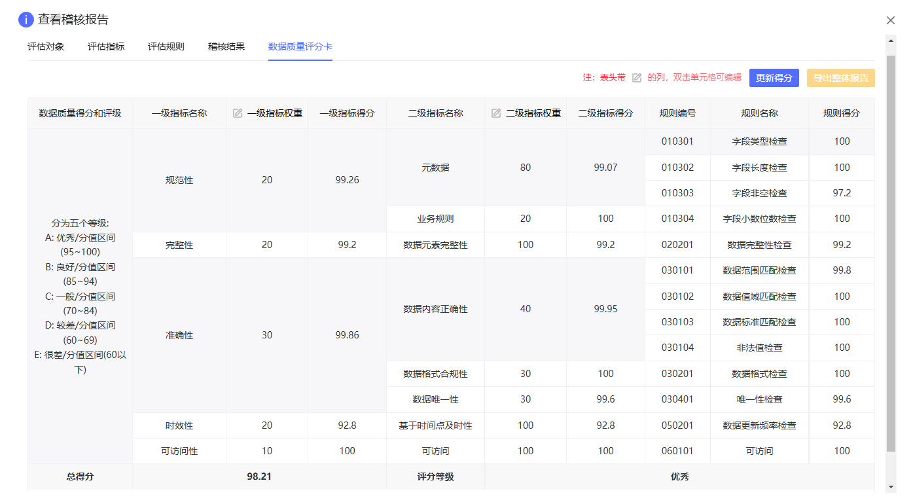Click 数据格式合规性 indicator cell
This screenshot has height=504, width=913.
(436, 374)
